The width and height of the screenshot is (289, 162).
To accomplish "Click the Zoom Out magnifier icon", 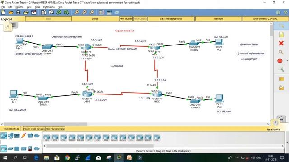I will [x=92, y=13].
